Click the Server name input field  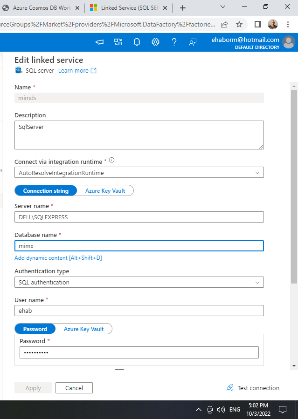point(139,217)
